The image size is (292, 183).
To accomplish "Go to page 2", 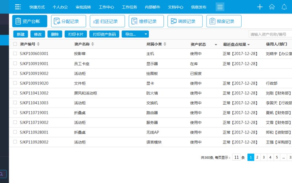I will coord(257,157).
